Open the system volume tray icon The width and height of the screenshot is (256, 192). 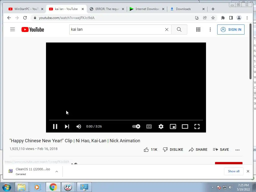point(230,187)
